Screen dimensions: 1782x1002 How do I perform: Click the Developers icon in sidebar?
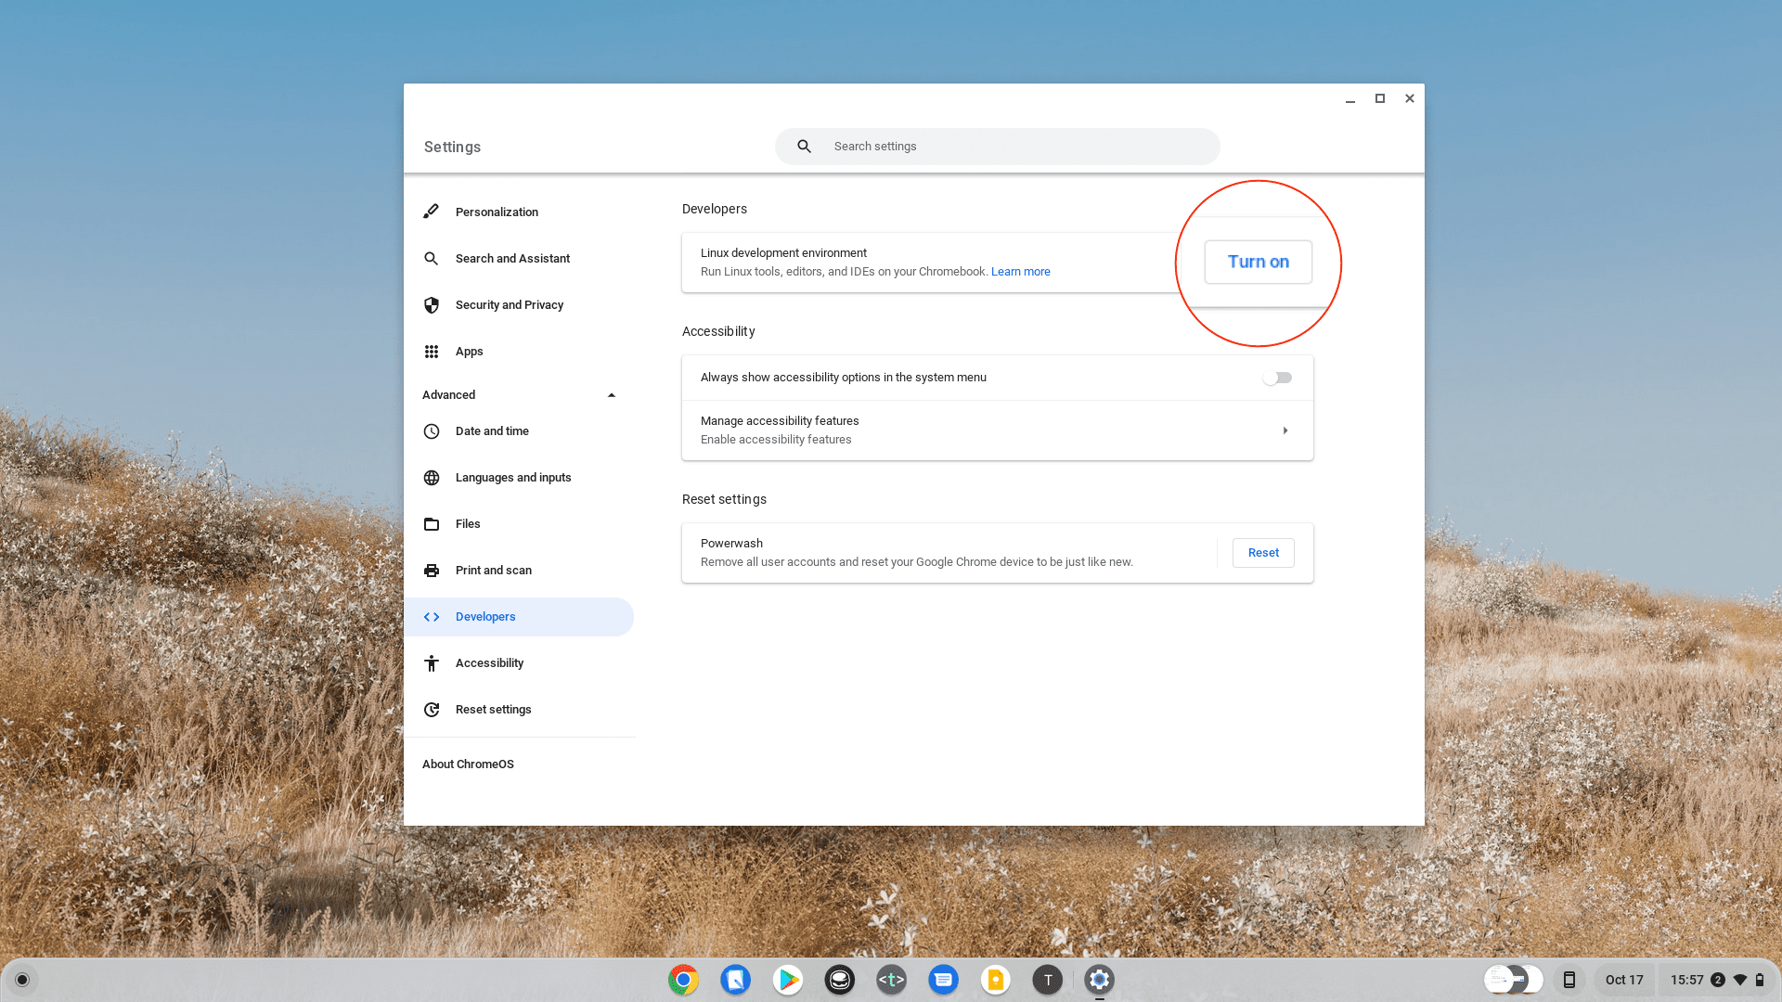[x=432, y=615]
